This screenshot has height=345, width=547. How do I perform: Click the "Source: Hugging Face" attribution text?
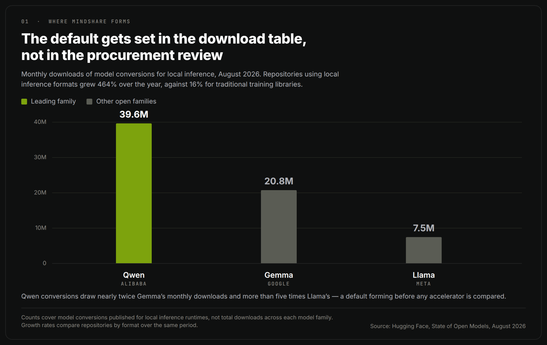[x=448, y=326]
